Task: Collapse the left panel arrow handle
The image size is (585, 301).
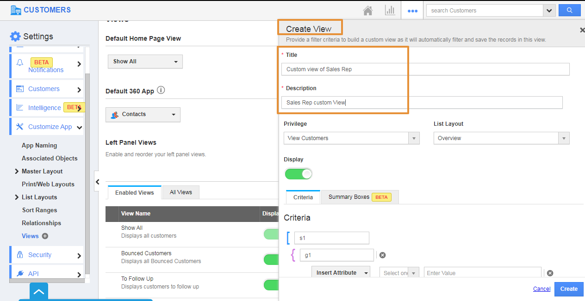Action: point(97,182)
